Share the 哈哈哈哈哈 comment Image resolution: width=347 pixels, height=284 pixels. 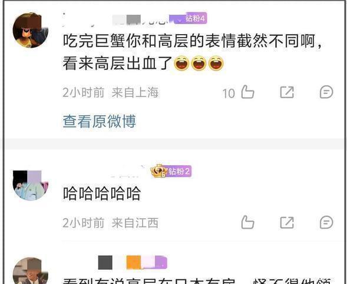point(287,222)
